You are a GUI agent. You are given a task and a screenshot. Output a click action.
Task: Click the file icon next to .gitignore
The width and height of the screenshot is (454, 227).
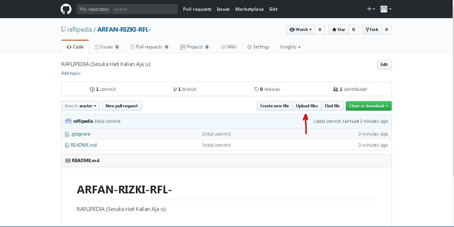point(67,134)
